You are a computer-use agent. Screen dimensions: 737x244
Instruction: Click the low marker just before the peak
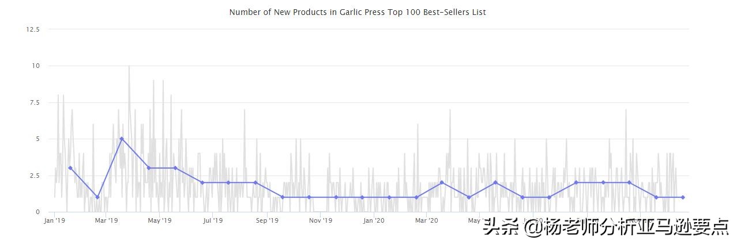97,197
